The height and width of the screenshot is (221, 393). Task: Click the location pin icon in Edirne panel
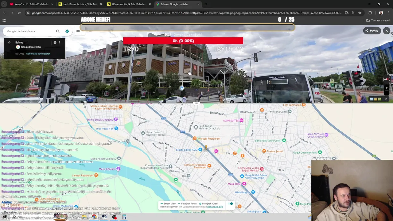click(x=55, y=43)
